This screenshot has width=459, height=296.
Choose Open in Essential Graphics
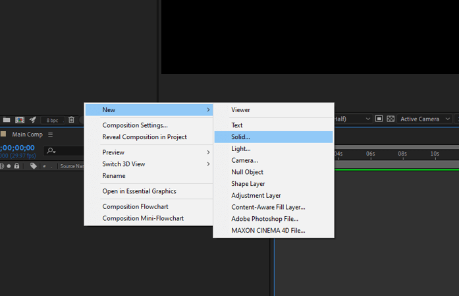click(149, 191)
